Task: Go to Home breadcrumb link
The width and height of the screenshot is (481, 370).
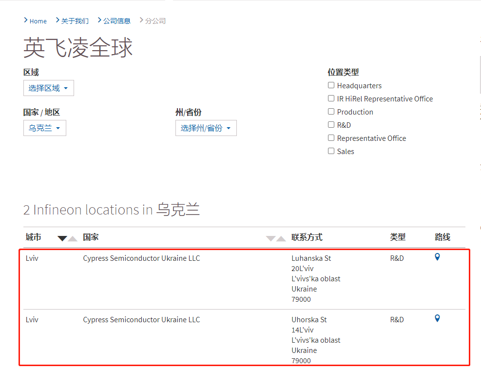Action: point(38,21)
